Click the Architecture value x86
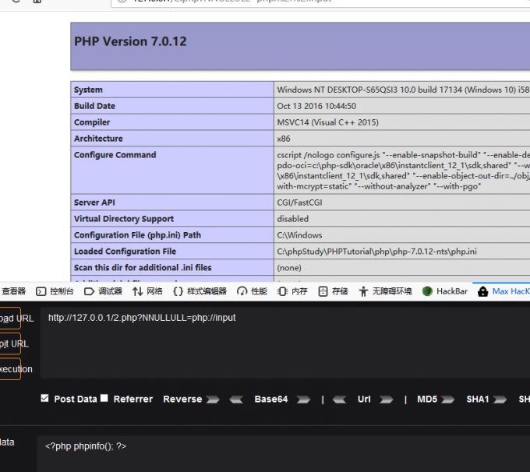 coord(284,139)
